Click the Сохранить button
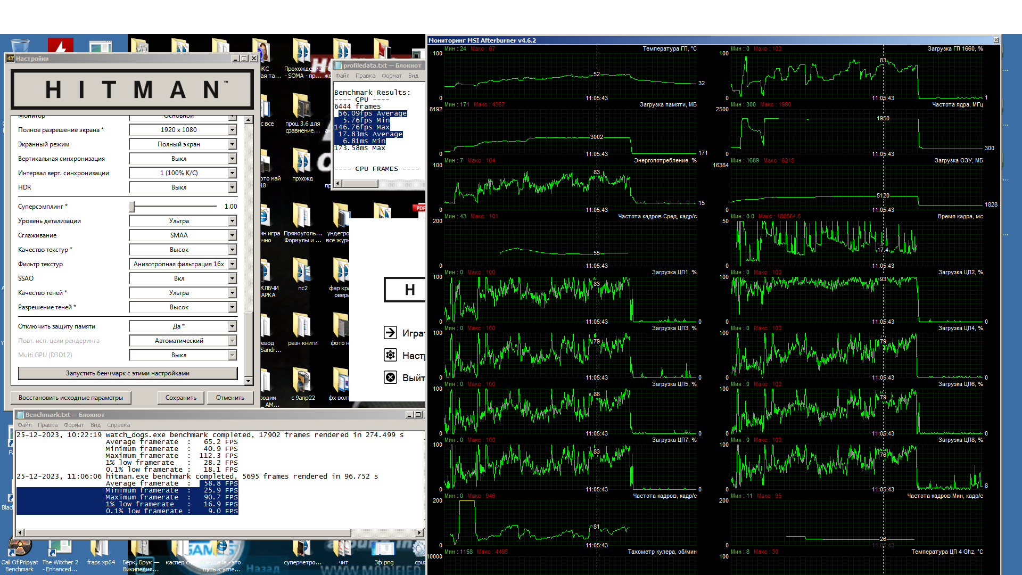The image size is (1022, 575). click(180, 398)
